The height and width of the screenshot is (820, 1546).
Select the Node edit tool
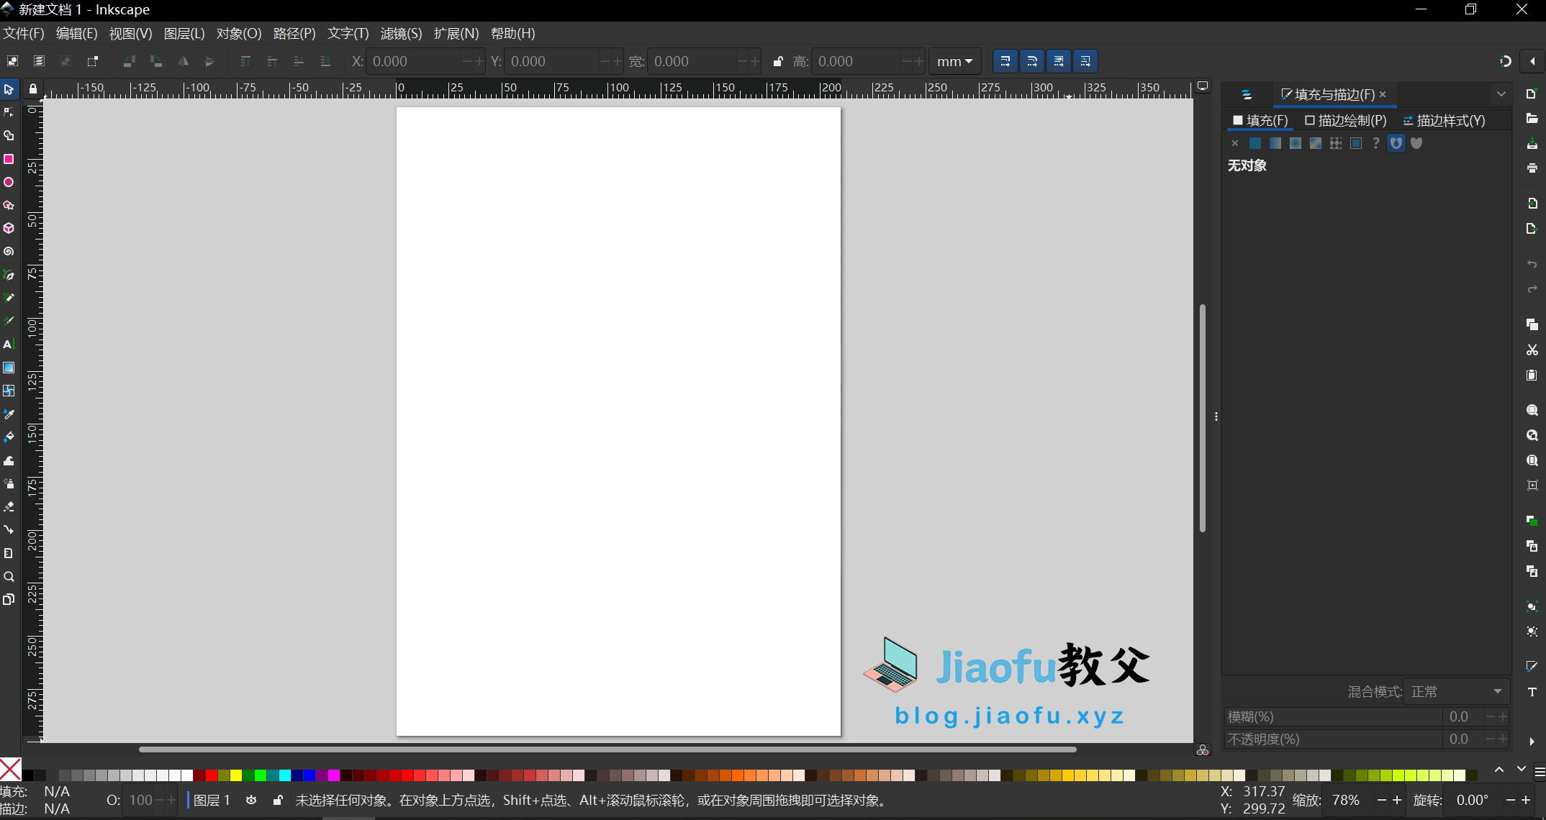pyautogui.click(x=9, y=112)
